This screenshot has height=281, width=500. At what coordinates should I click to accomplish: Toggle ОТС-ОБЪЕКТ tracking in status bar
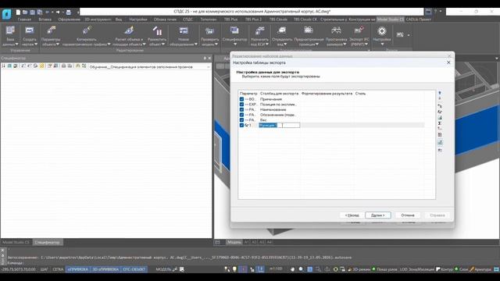point(134,269)
